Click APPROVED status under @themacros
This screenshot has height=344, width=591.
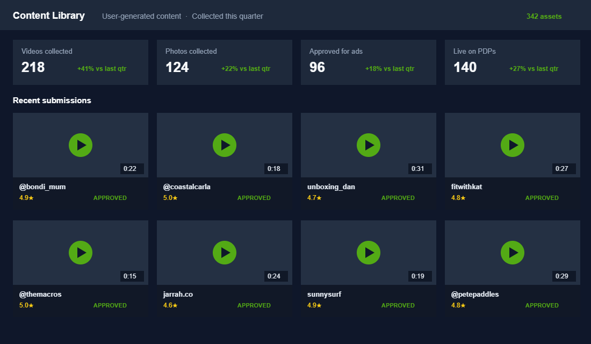(x=110, y=305)
